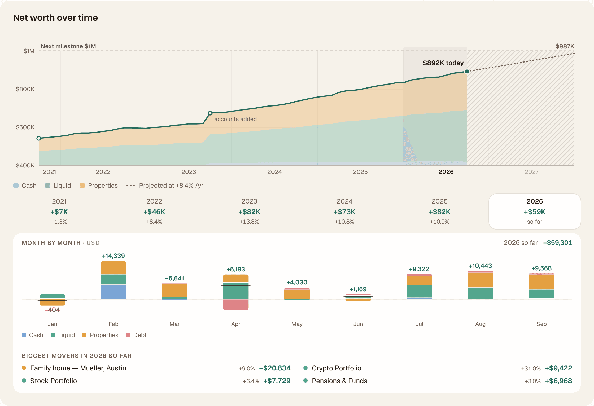
Task: Click the January bar labeled -404
Action: coord(52,300)
